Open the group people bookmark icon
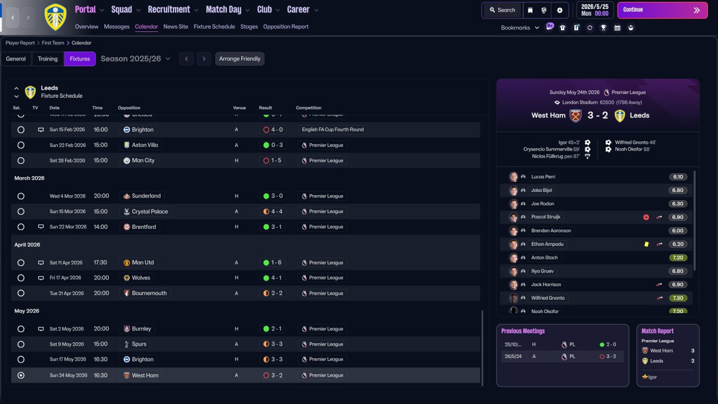The height and width of the screenshot is (404, 718). point(630,27)
